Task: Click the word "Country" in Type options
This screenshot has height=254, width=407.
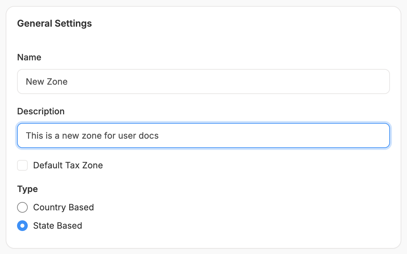Action: coord(49,207)
